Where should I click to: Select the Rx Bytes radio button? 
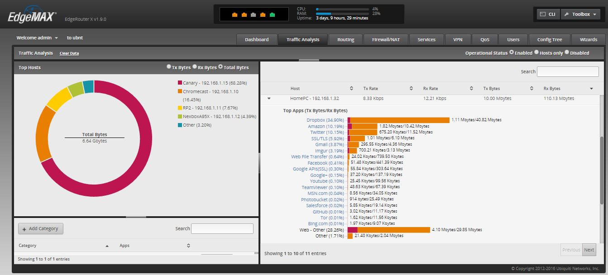[x=195, y=67]
